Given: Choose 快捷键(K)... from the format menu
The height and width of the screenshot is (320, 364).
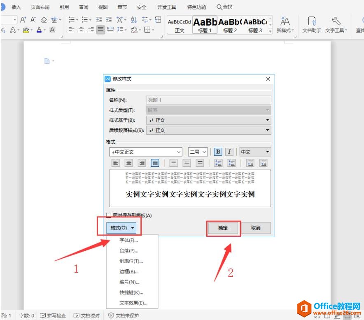Looking at the screenshot, I should (132, 292).
